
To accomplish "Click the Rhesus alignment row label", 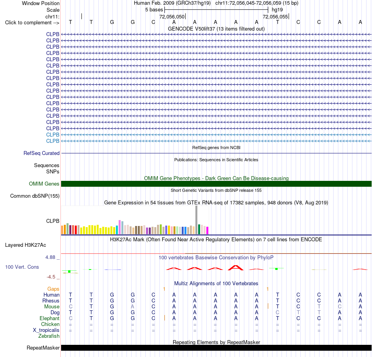I will point(51,301).
